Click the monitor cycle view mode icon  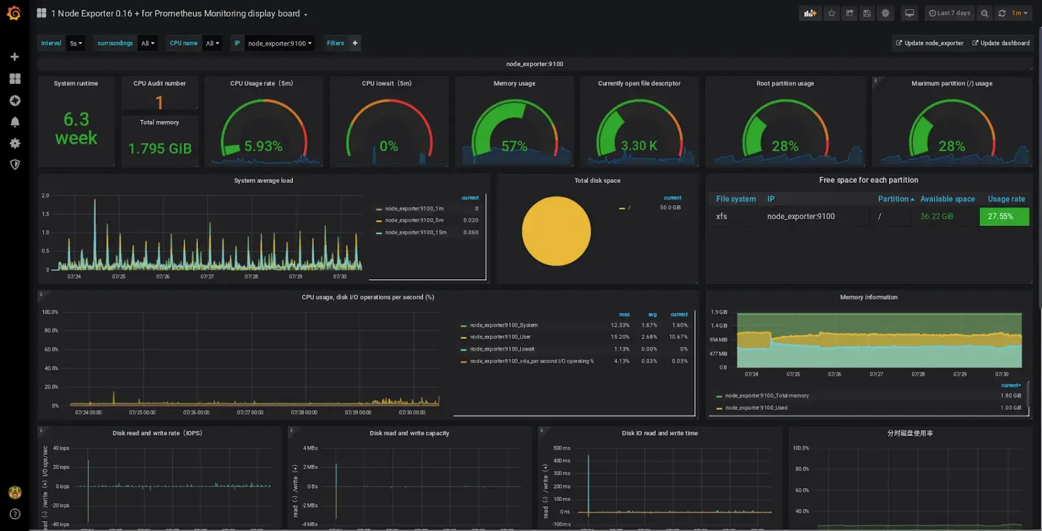click(910, 13)
